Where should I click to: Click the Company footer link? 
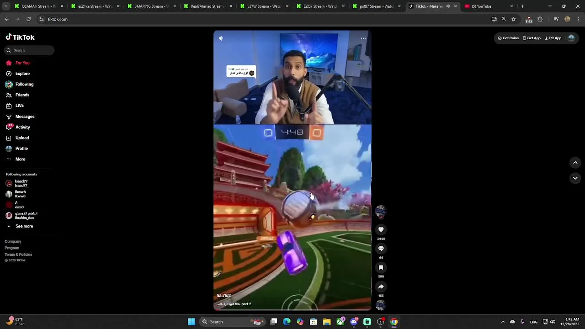[x=13, y=241]
